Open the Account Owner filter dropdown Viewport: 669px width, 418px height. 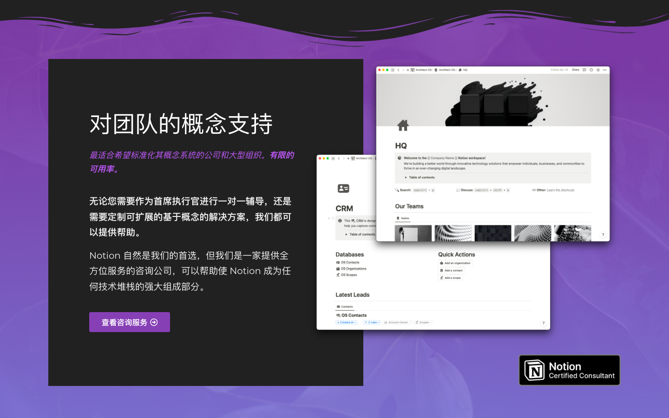point(397,322)
